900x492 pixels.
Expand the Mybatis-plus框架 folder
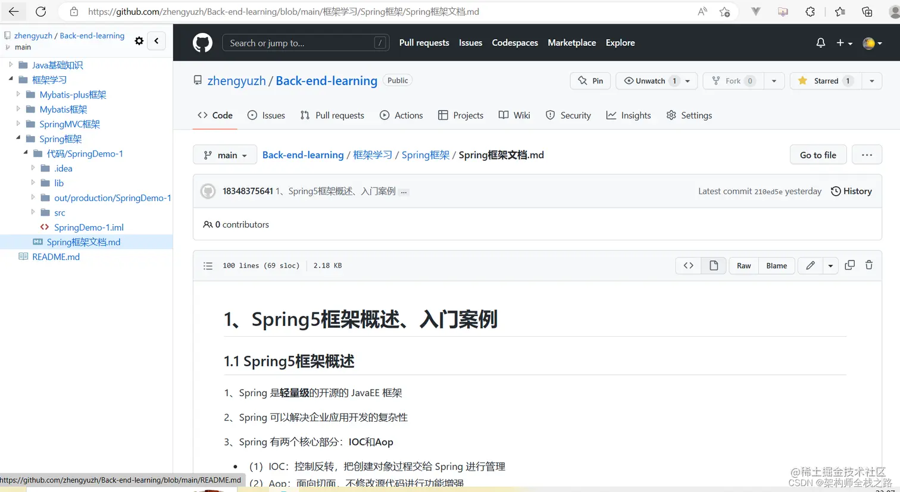18,94
